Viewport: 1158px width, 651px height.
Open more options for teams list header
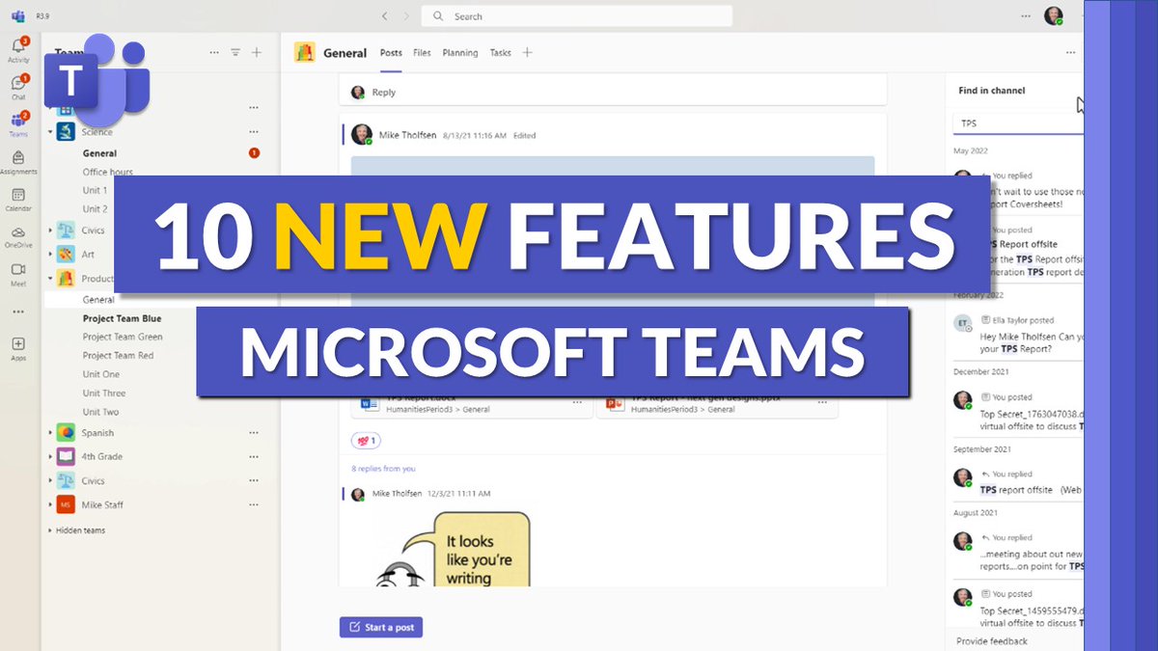214,53
